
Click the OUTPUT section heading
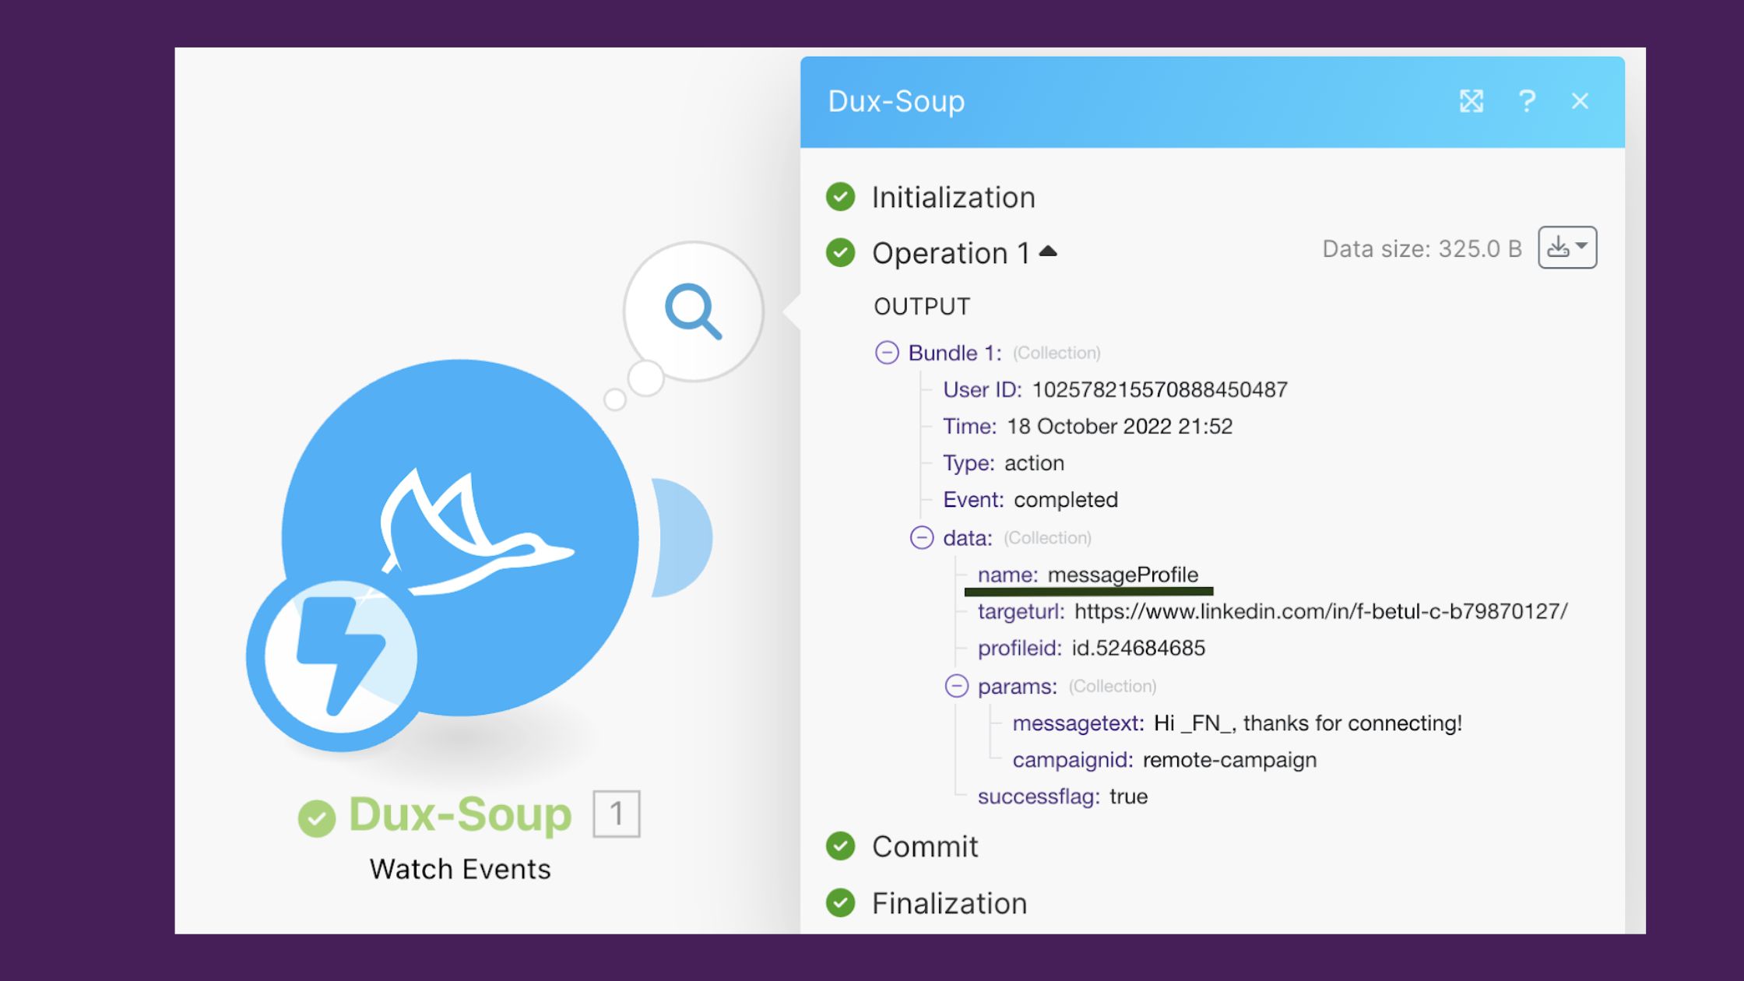(922, 306)
